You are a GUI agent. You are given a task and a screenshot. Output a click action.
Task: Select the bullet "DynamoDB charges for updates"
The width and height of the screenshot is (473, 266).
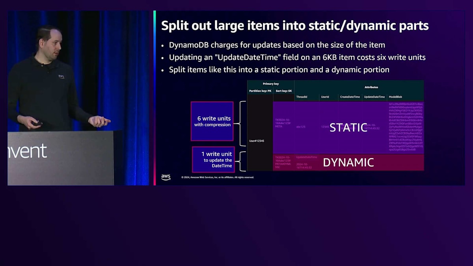277,45
